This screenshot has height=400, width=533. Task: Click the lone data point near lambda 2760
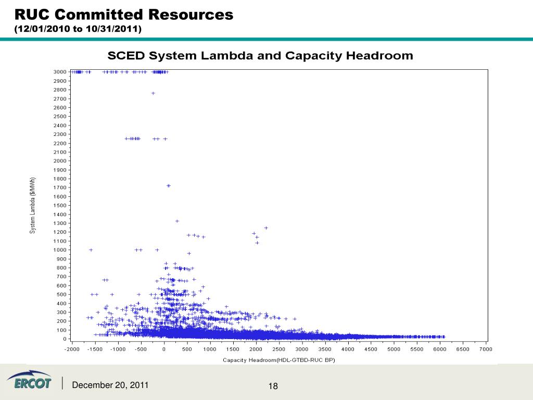point(154,93)
